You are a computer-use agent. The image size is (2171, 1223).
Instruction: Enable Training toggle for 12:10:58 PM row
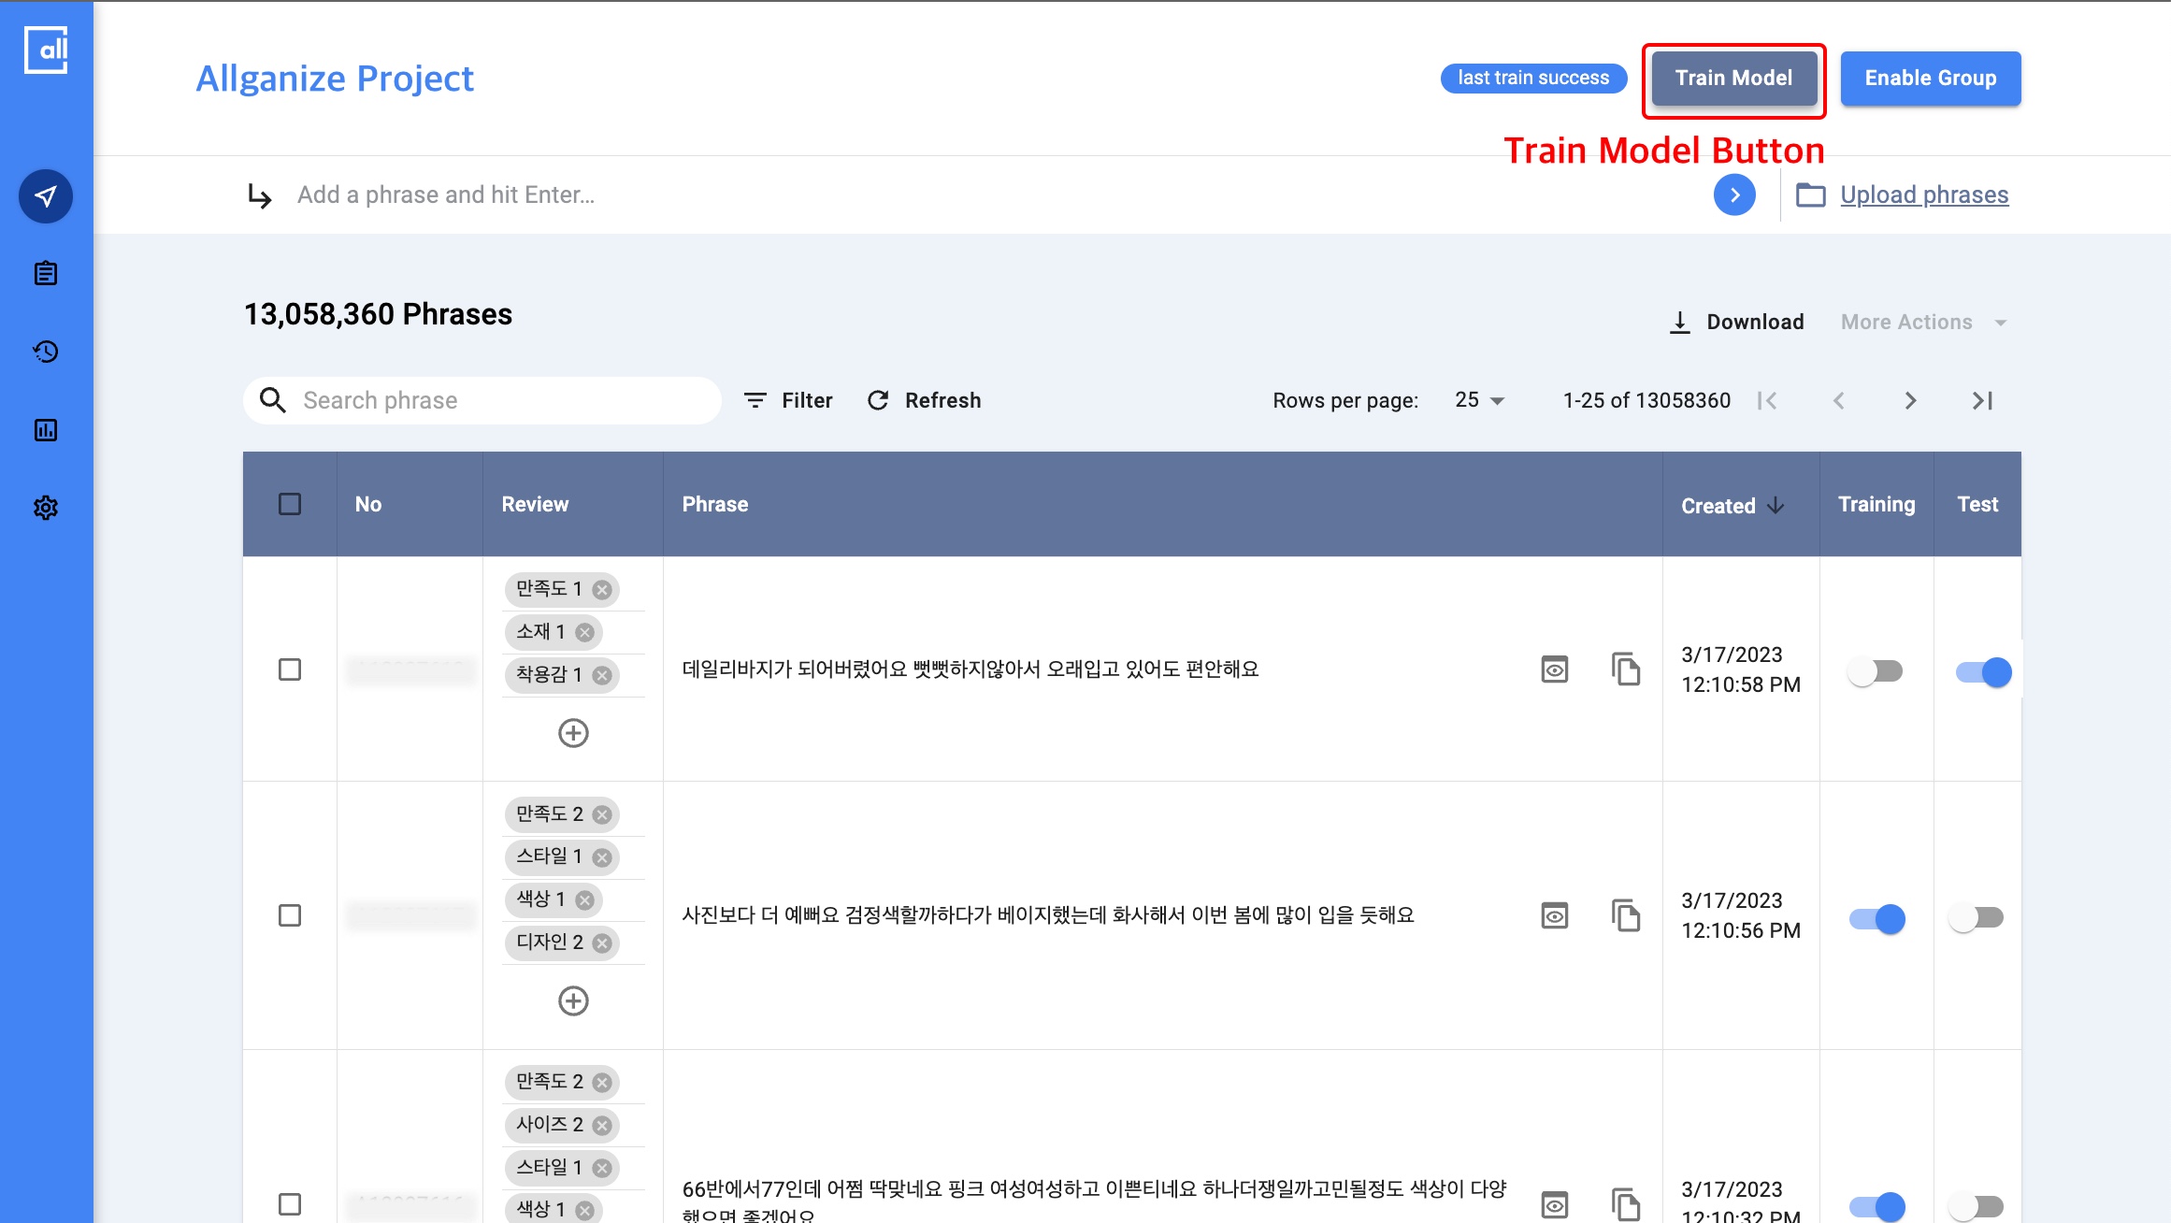[x=1876, y=671]
